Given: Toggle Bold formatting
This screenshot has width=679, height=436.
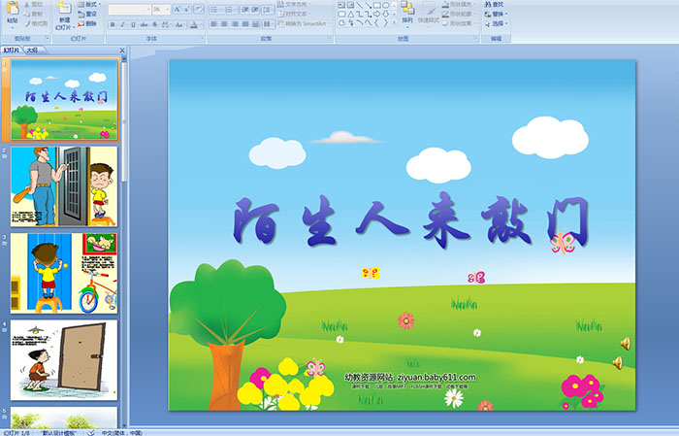Looking at the screenshot, I should pos(113,24).
